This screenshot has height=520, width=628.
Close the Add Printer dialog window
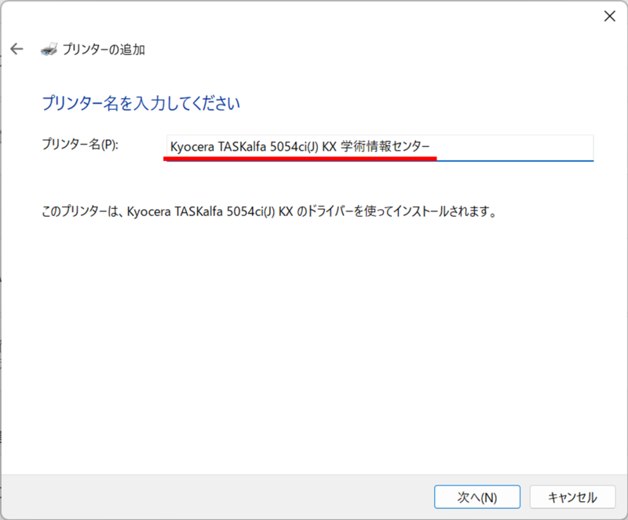pyautogui.click(x=610, y=16)
